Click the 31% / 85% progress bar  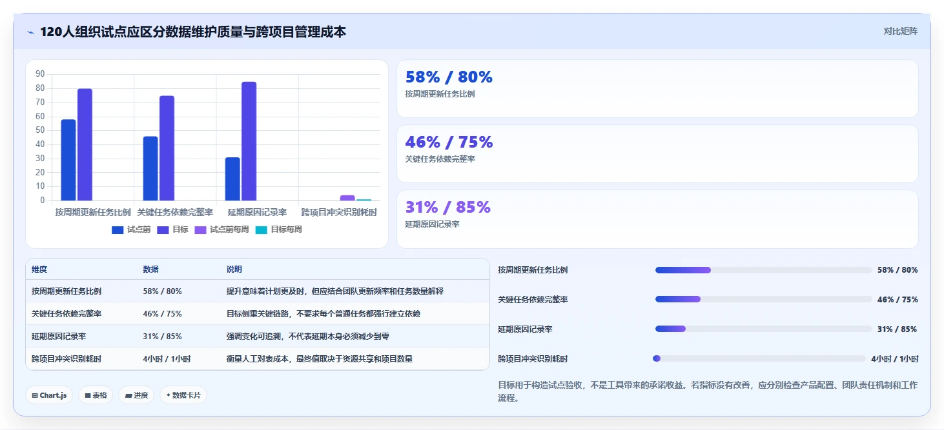[763, 329]
